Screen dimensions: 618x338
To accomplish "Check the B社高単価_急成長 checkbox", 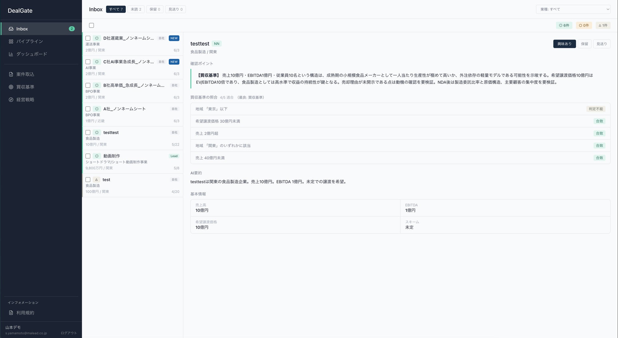I will tap(88, 85).
